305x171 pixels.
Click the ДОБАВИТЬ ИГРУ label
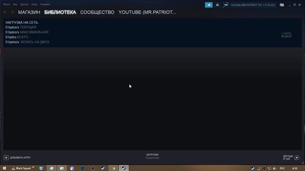(x=20, y=158)
